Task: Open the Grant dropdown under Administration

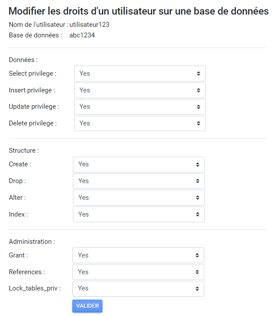Action: 138,255
